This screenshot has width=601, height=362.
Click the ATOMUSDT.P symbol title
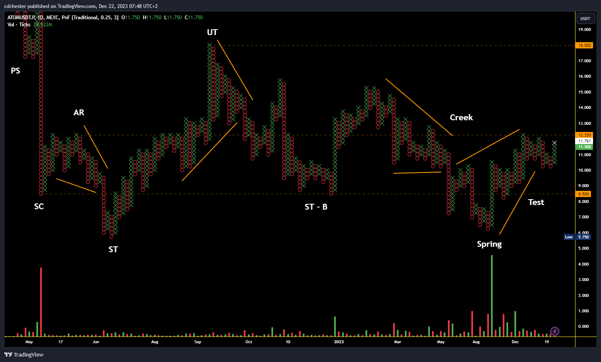21,18
